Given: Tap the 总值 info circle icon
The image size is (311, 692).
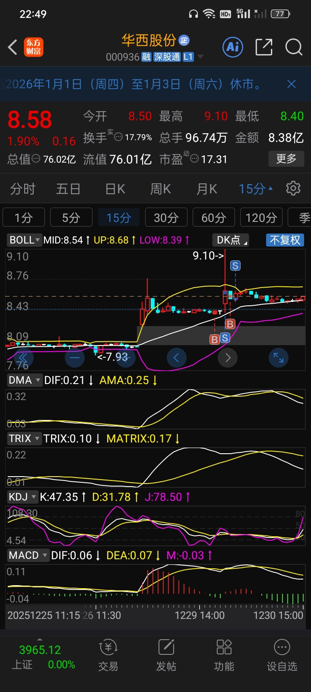Looking at the screenshot, I should coord(36,159).
